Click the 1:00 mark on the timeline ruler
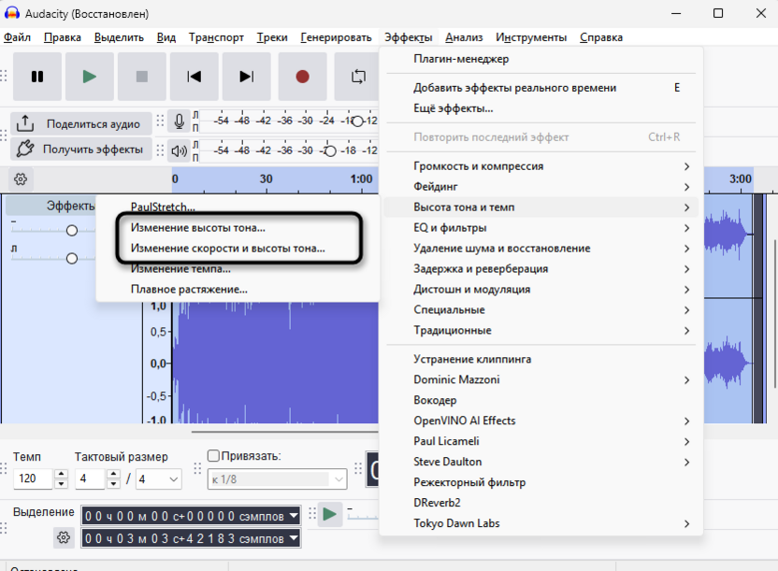This screenshot has width=778, height=571. pos(361,179)
